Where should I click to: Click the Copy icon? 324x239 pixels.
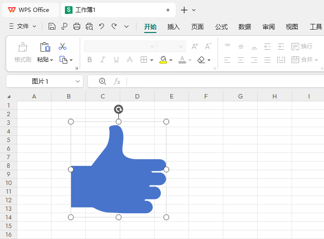tap(63, 60)
